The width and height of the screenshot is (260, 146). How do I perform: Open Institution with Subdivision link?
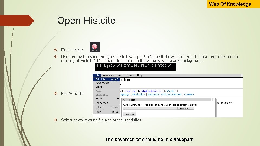(x=164, y=94)
